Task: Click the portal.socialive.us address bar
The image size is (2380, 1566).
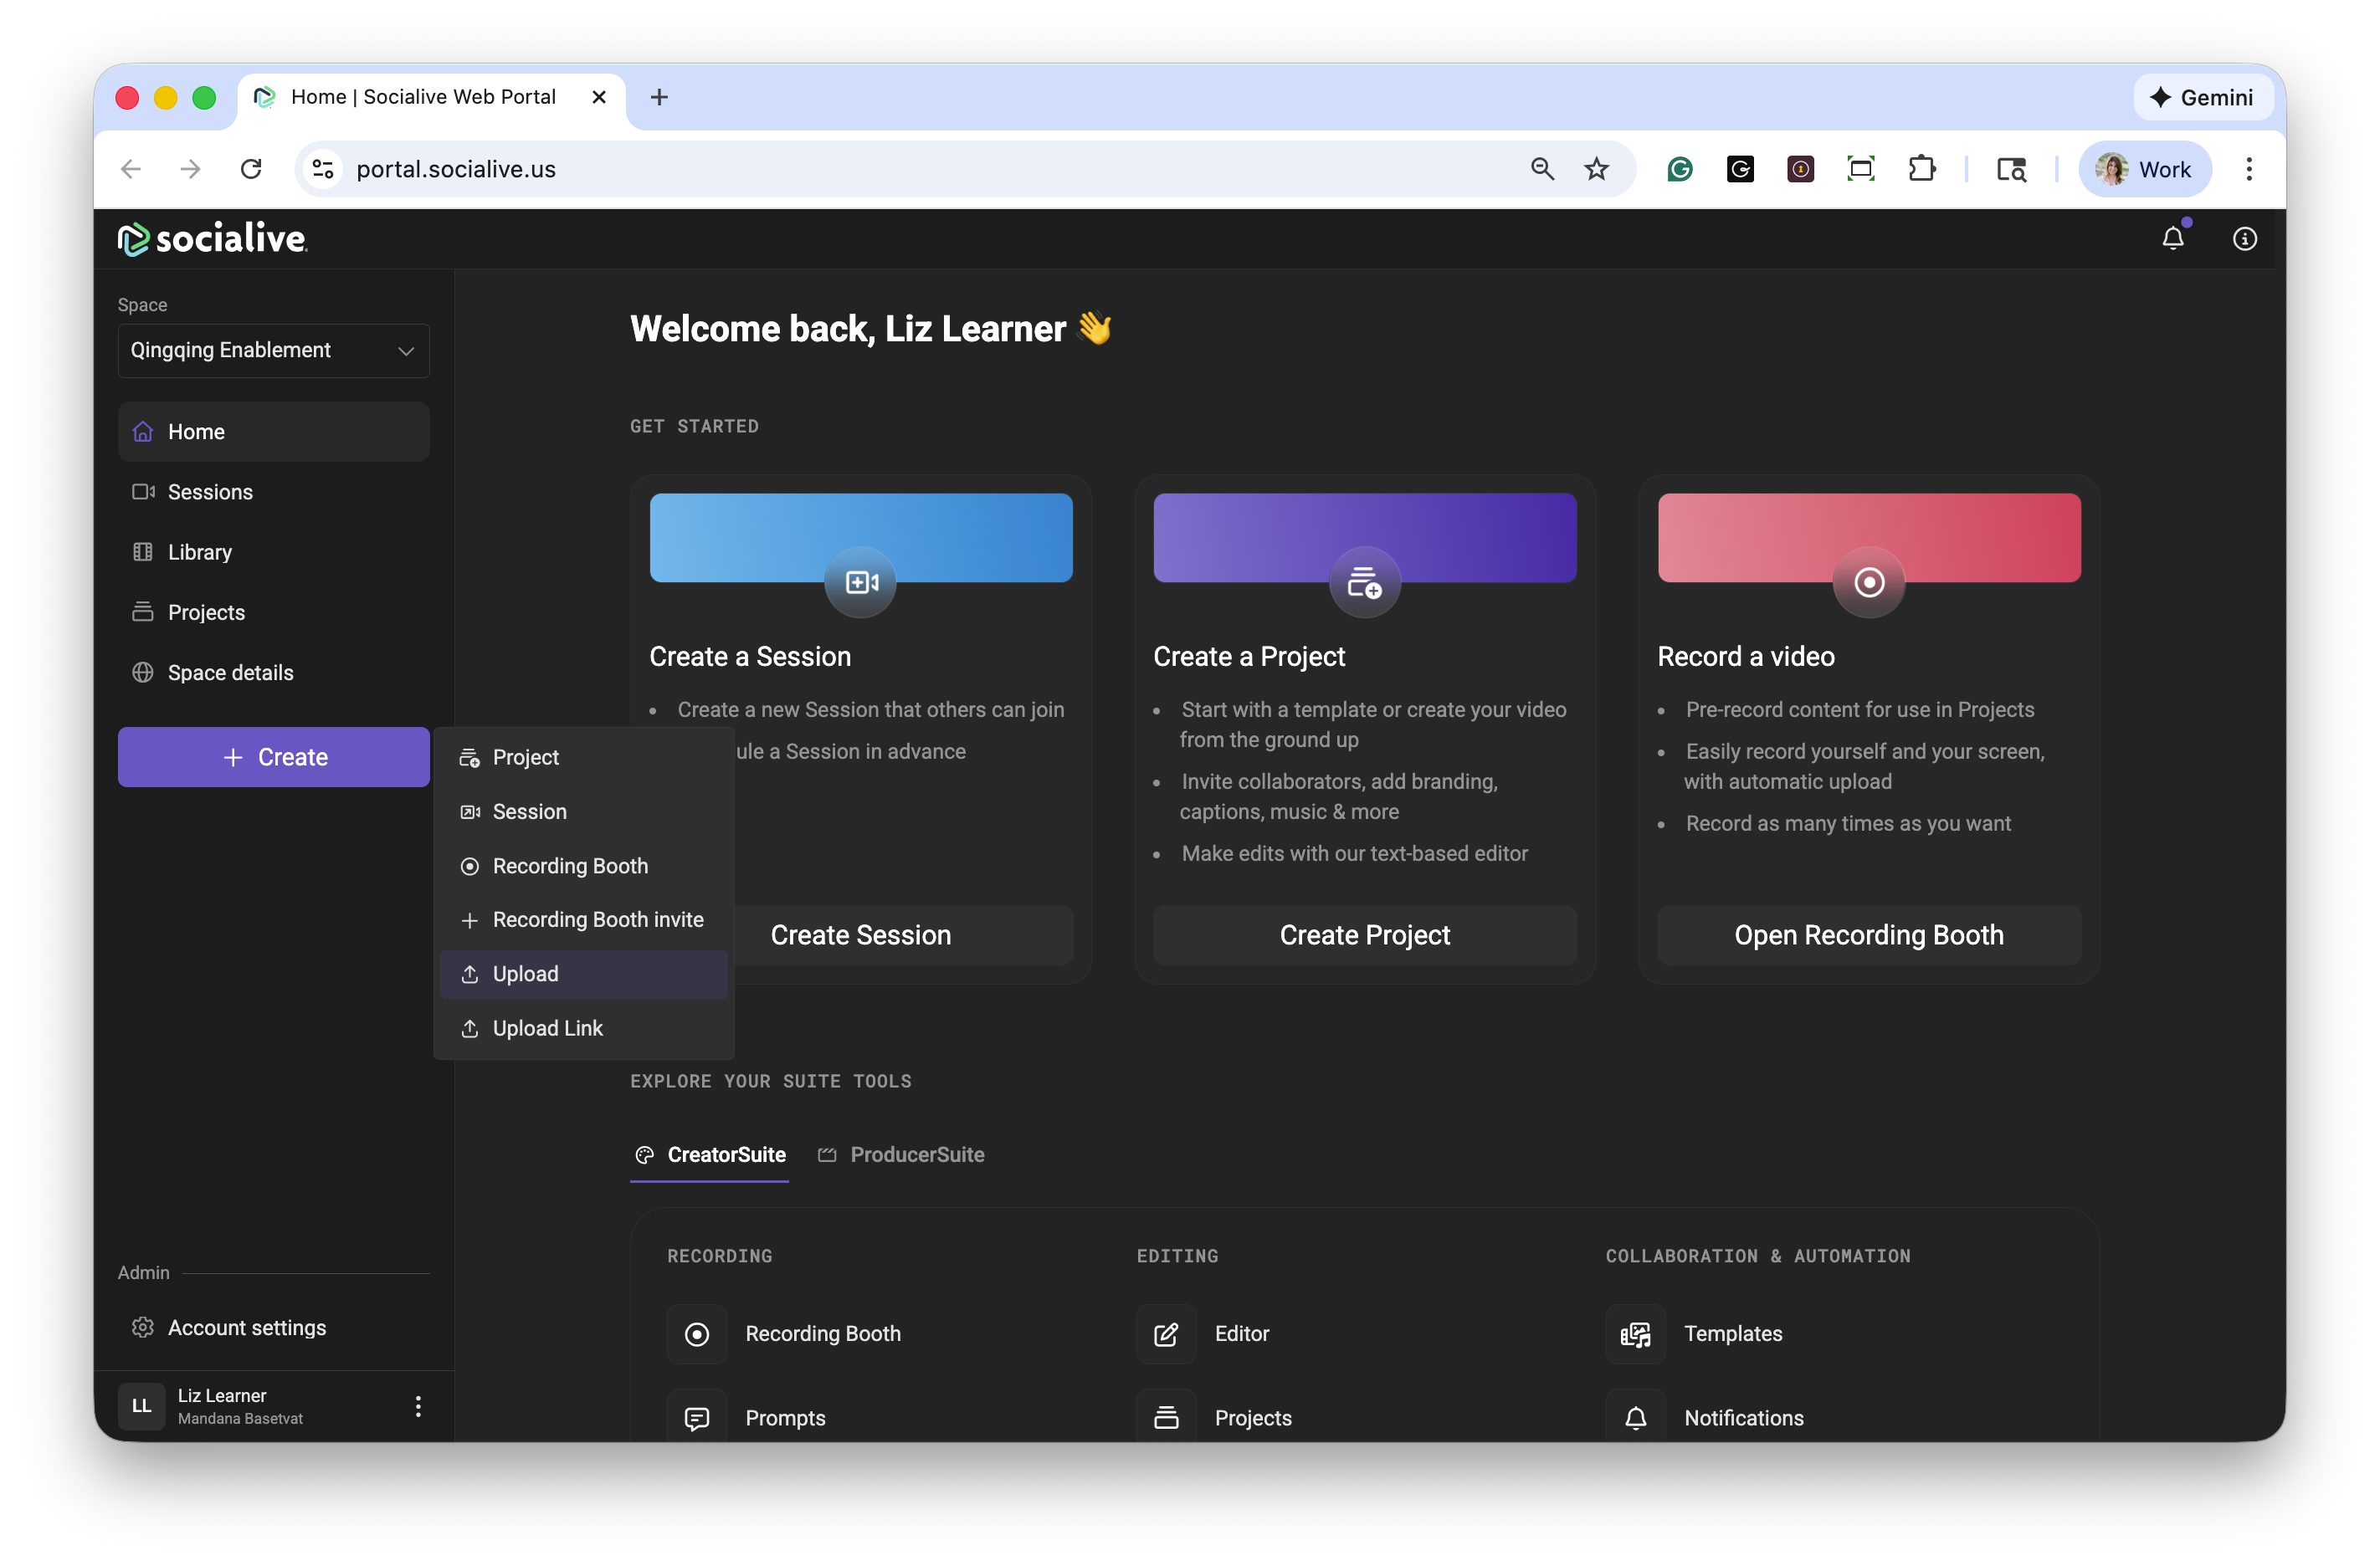Action: [900, 170]
